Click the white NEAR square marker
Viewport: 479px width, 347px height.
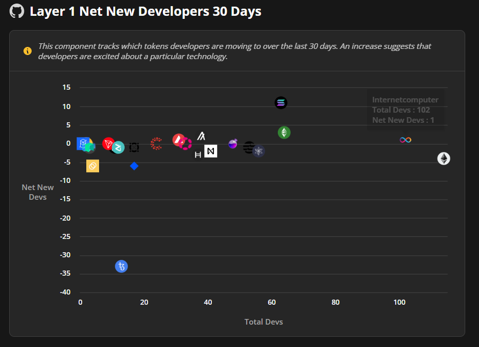tap(211, 151)
